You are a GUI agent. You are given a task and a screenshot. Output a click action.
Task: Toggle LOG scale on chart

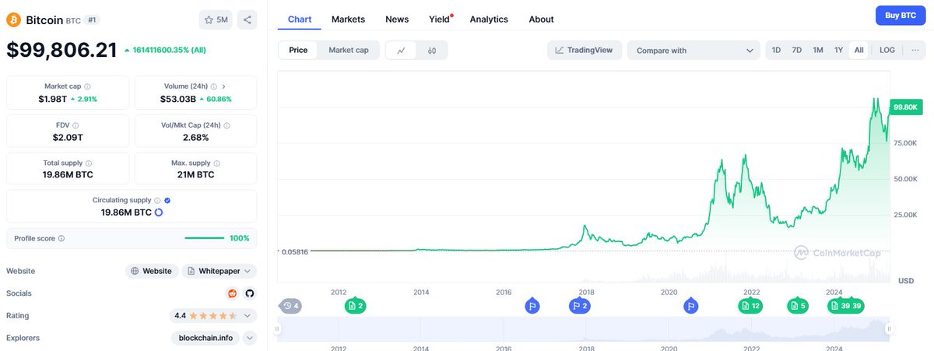[887, 50]
